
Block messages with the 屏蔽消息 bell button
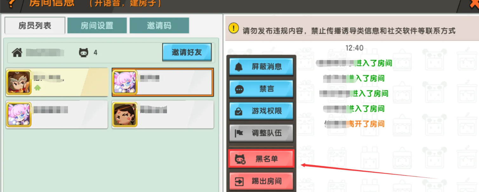(261, 67)
